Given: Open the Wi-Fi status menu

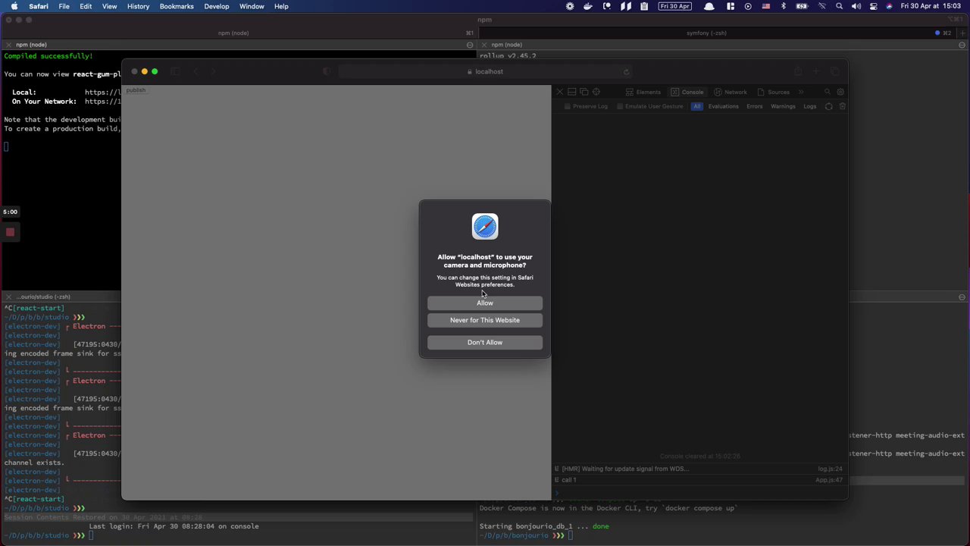Looking at the screenshot, I should click(x=822, y=6).
